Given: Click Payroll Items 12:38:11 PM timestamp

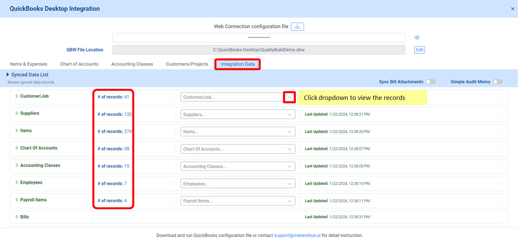Looking at the screenshot, I should coord(337,201).
